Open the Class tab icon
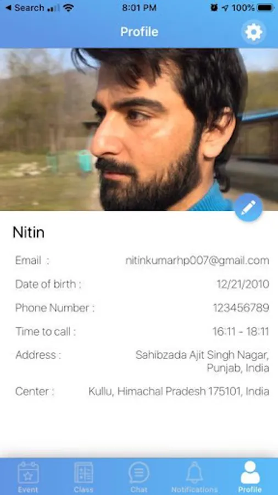278x495 pixels. (x=84, y=473)
